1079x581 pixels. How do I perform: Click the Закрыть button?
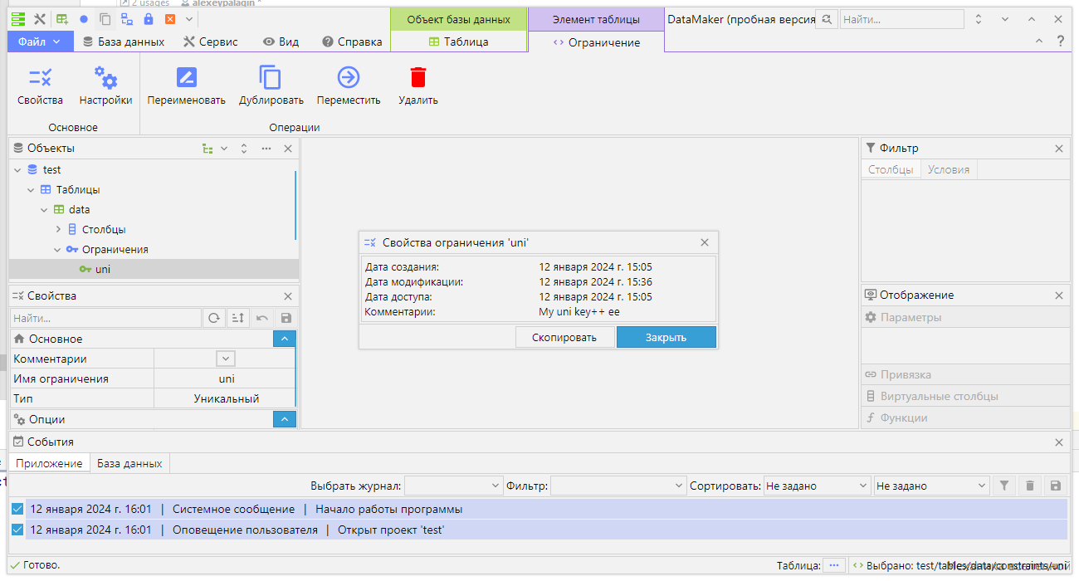pos(666,337)
